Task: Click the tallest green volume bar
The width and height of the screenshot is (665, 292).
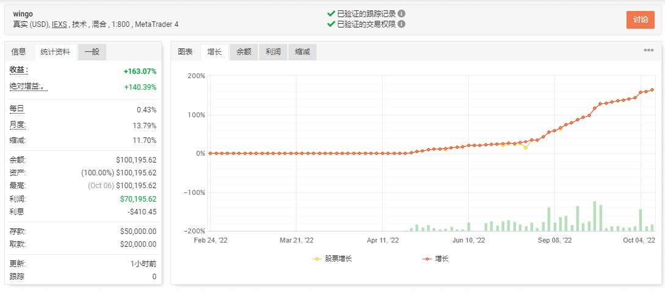Action: coord(595,216)
